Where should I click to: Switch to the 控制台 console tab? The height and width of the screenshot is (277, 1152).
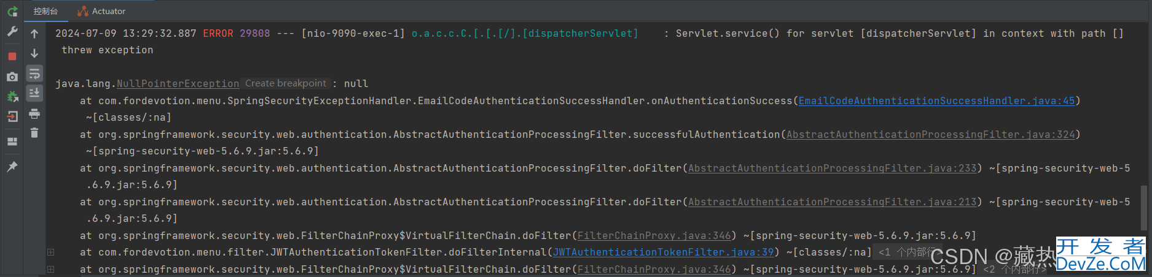(x=45, y=11)
